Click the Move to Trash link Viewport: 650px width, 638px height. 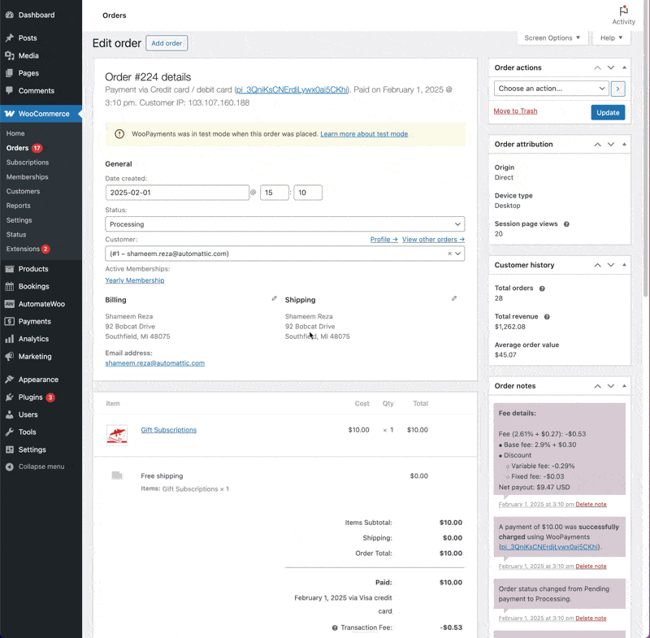pos(515,111)
